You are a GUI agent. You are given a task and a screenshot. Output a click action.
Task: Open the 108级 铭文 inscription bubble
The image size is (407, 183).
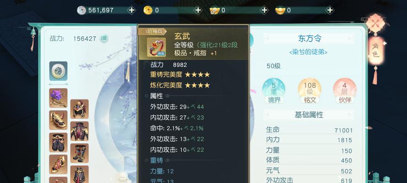click(309, 91)
